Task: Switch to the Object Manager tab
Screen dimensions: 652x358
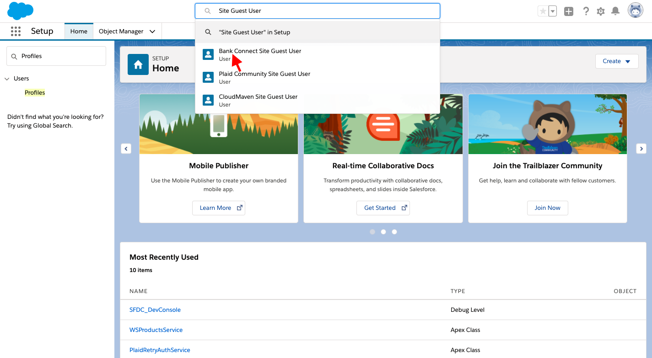Action: 121,31
